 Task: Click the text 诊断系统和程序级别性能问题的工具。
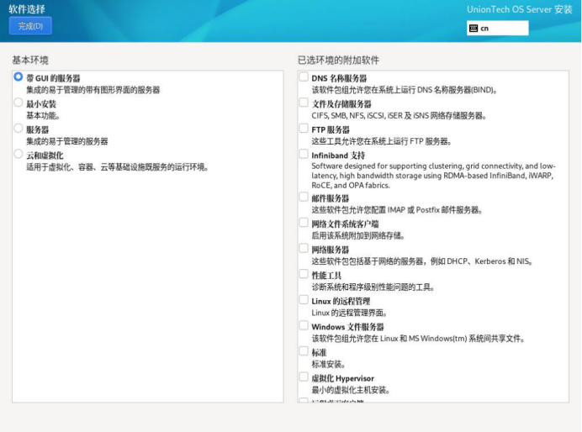(x=373, y=287)
